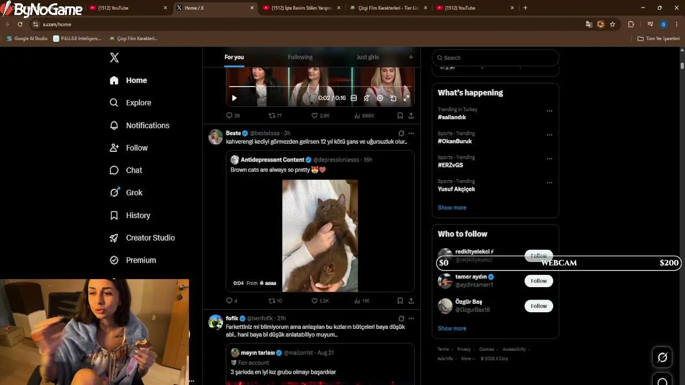Click Show more under Who to follow
The height and width of the screenshot is (385, 685).
point(452,328)
